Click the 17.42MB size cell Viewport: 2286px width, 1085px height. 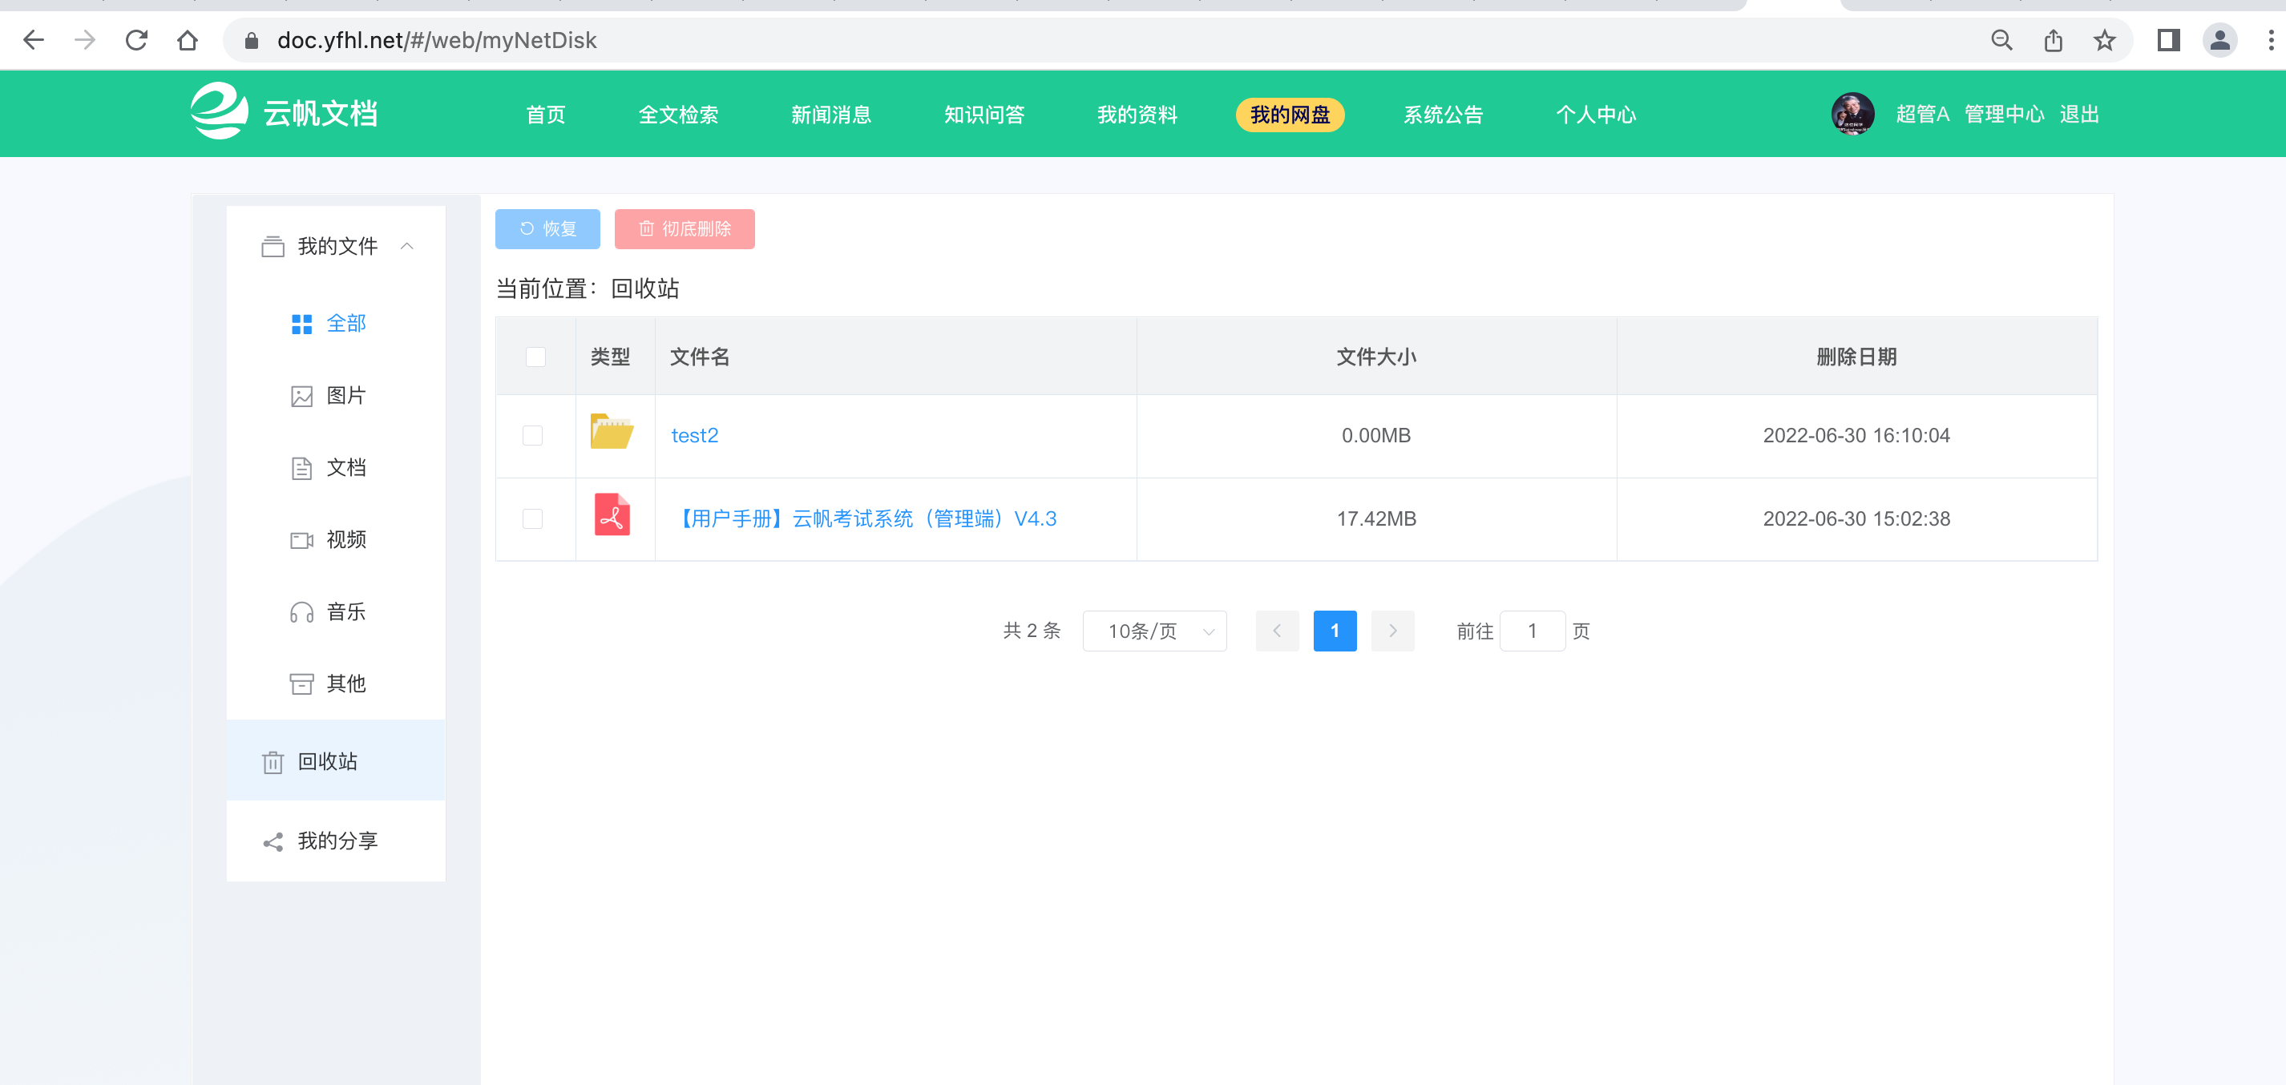1376,519
